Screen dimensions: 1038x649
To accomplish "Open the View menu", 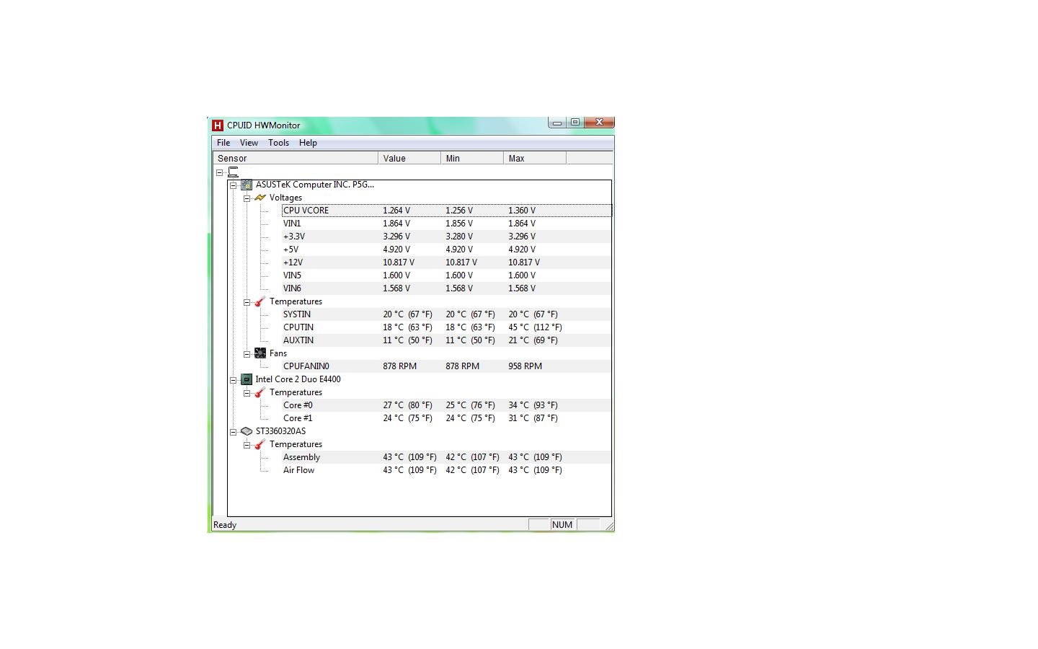I will click(x=249, y=143).
